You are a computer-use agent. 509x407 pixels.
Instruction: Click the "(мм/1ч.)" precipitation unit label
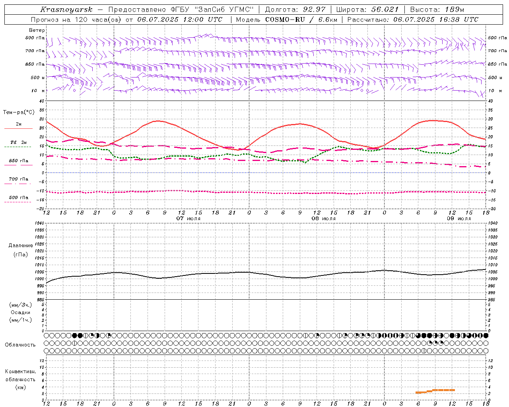[x=21, y=320]
